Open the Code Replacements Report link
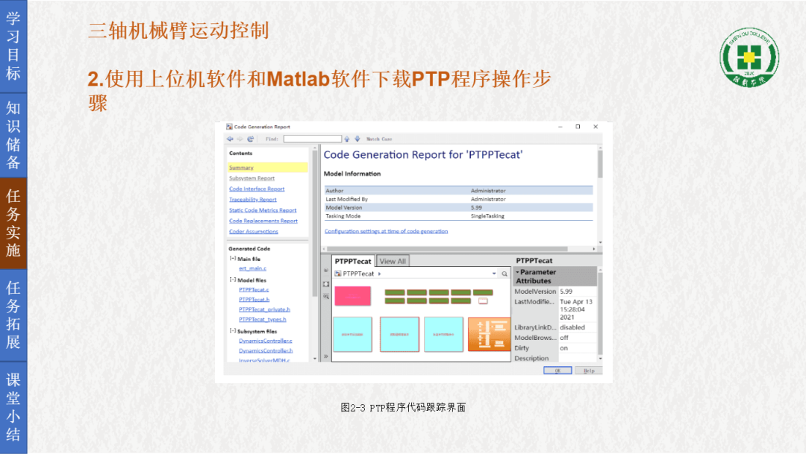 click(263, 221)
